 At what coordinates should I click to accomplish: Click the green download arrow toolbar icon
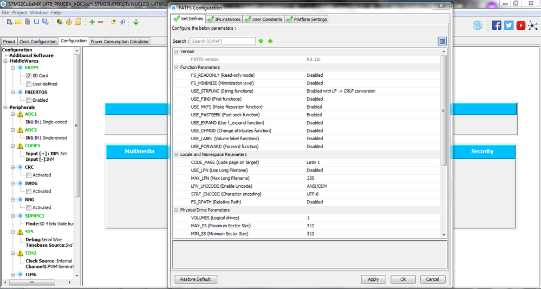tap(136, 22)
